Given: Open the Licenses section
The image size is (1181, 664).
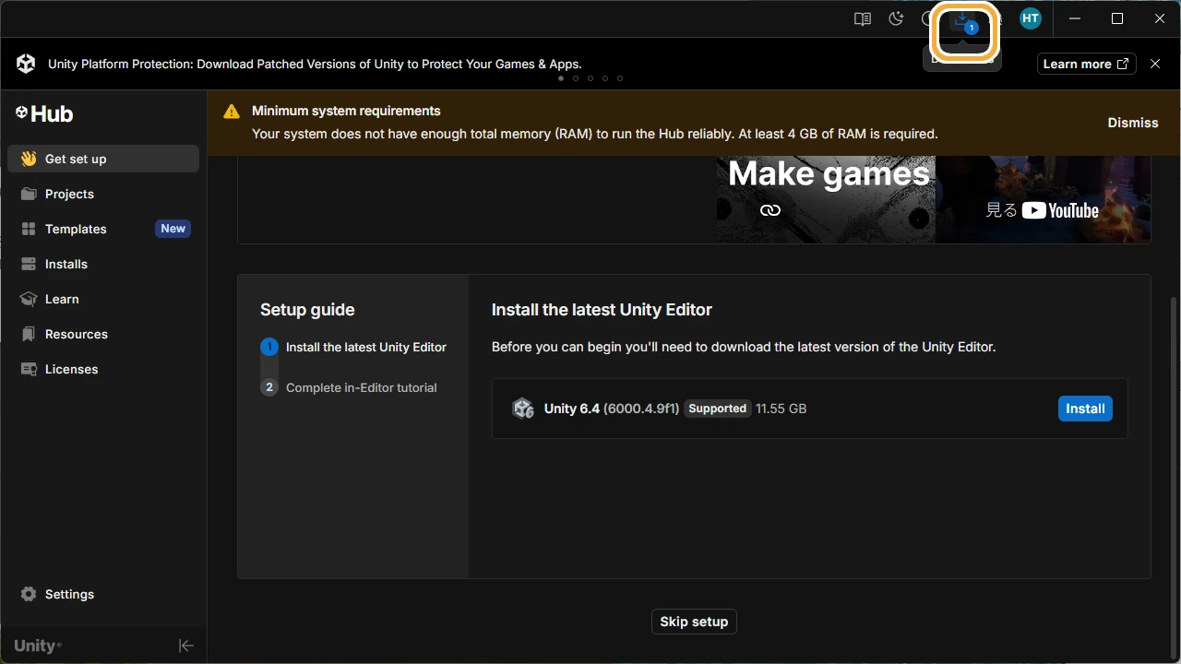Looking at the screenshot, I should pyautogui.click(x=103, y=369).
